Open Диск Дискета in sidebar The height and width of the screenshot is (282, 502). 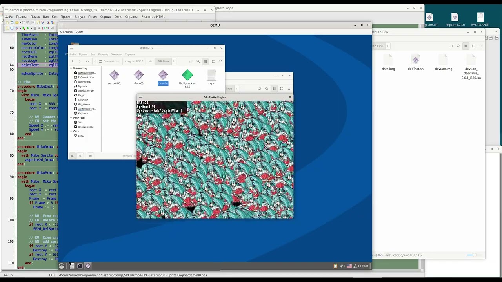tap(84, 127)
